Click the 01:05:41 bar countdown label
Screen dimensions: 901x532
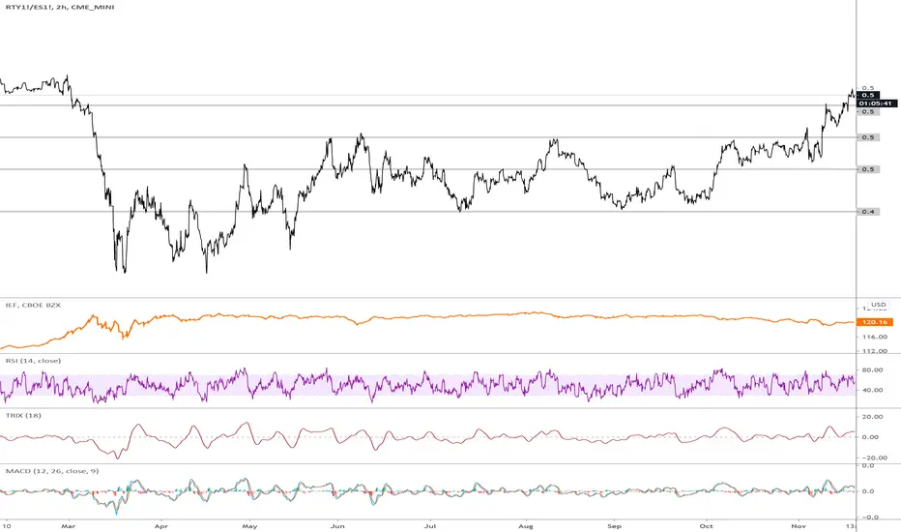tap(876, 103)
